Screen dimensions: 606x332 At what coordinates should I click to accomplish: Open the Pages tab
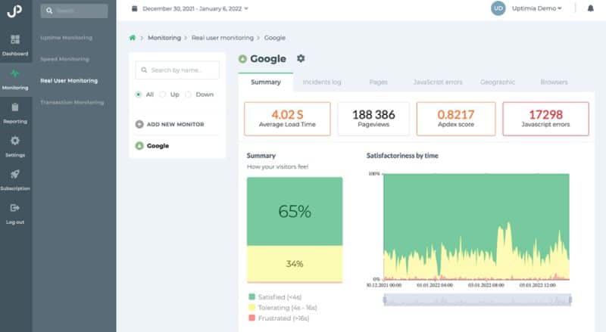pos(378,82)
